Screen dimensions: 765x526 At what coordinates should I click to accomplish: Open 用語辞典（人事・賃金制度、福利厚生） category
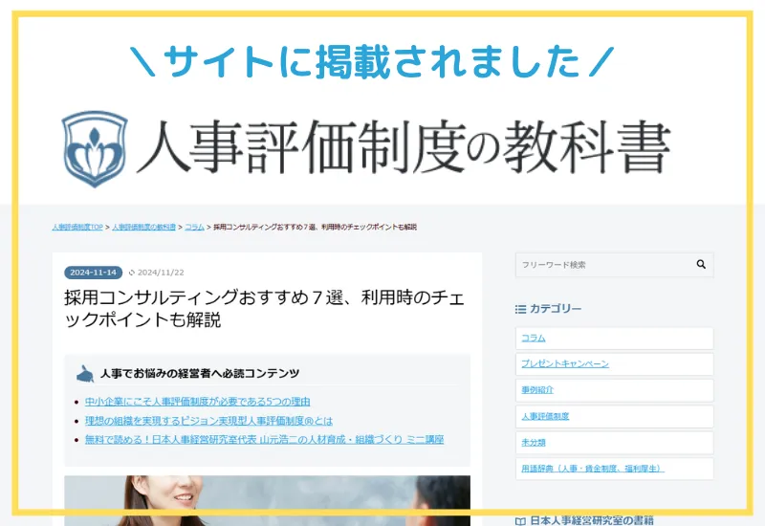[x=593, y=469]
